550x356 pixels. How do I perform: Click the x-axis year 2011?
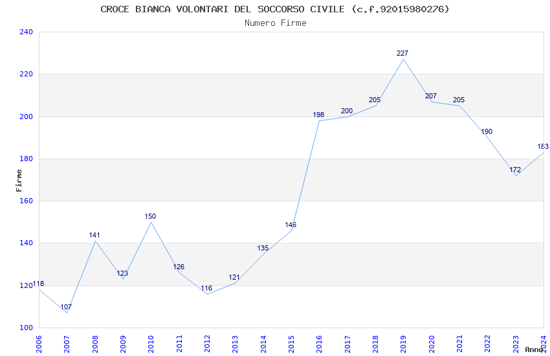179,344
